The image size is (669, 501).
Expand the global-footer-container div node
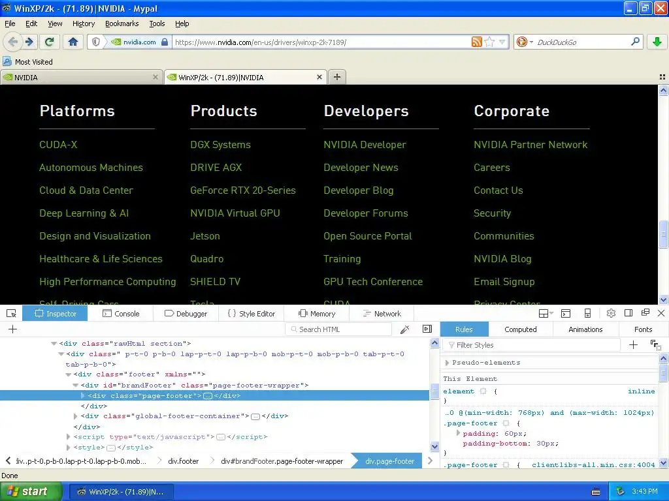pyautogui.click(x=76, y=416)
